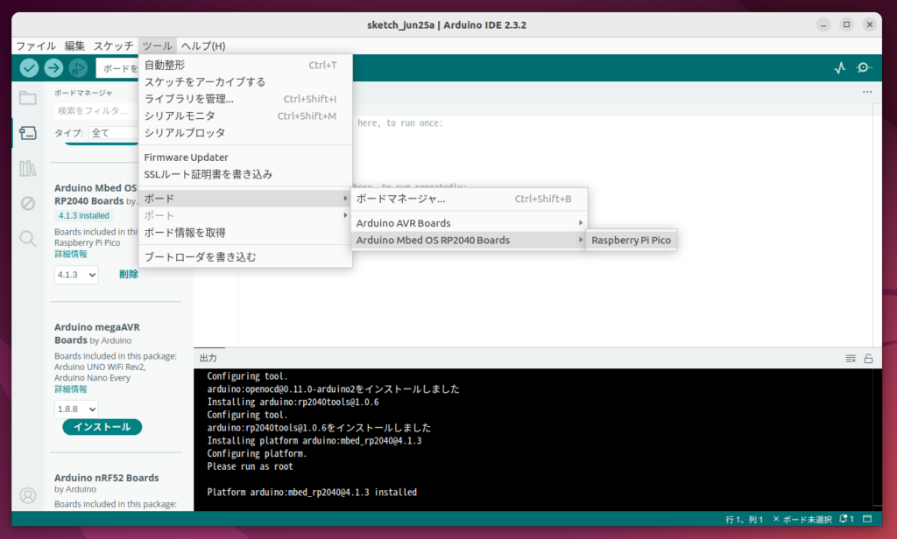Viewport: 897px width, 539px height.
Task: Click the 'Please run as root' output line
Action: pyautogui.click(x=250, y=466)
